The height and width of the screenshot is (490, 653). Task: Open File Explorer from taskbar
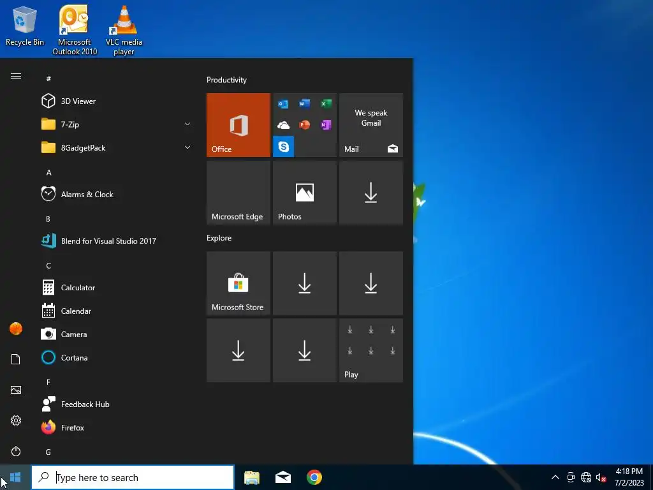point(251,477)
